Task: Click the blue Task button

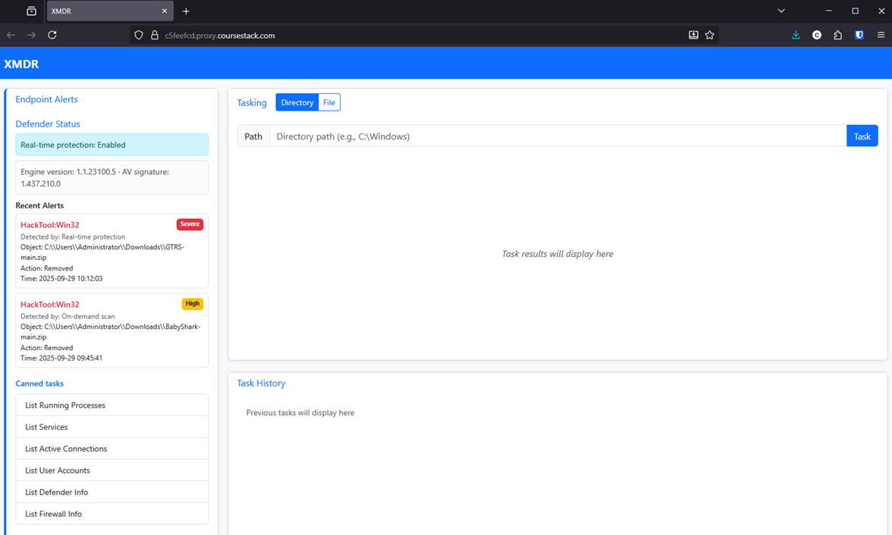Action: (x=862, y=136)
